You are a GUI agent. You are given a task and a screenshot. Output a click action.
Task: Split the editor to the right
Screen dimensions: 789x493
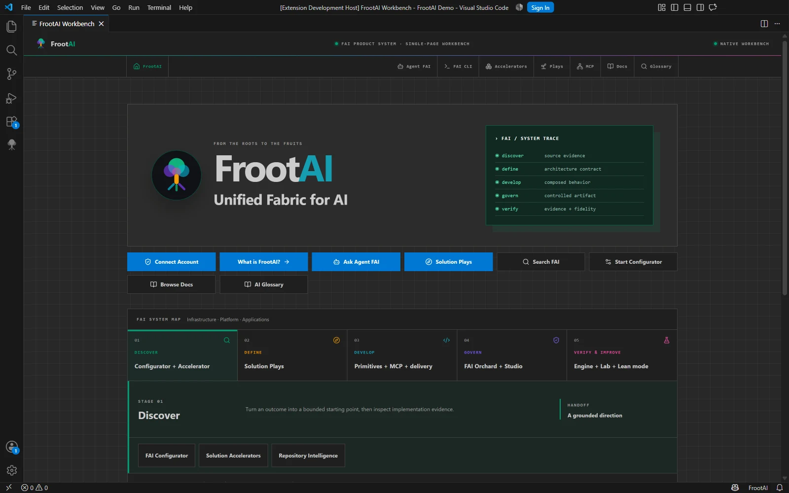(764, 24)
